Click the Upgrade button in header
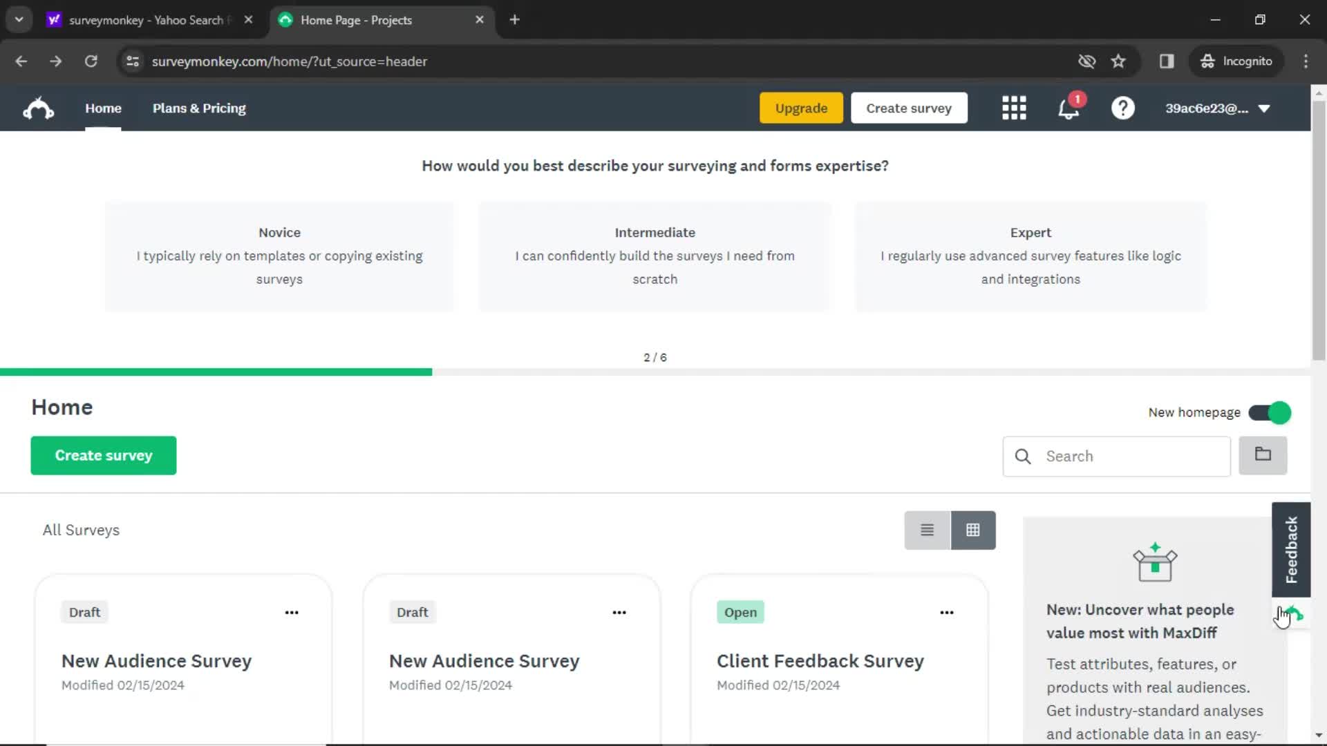 pos(800,108)
